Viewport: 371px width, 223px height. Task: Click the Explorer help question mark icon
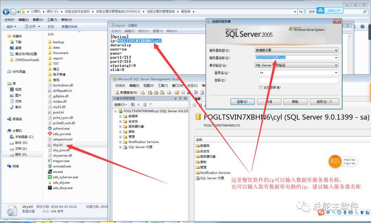point(362,26)
